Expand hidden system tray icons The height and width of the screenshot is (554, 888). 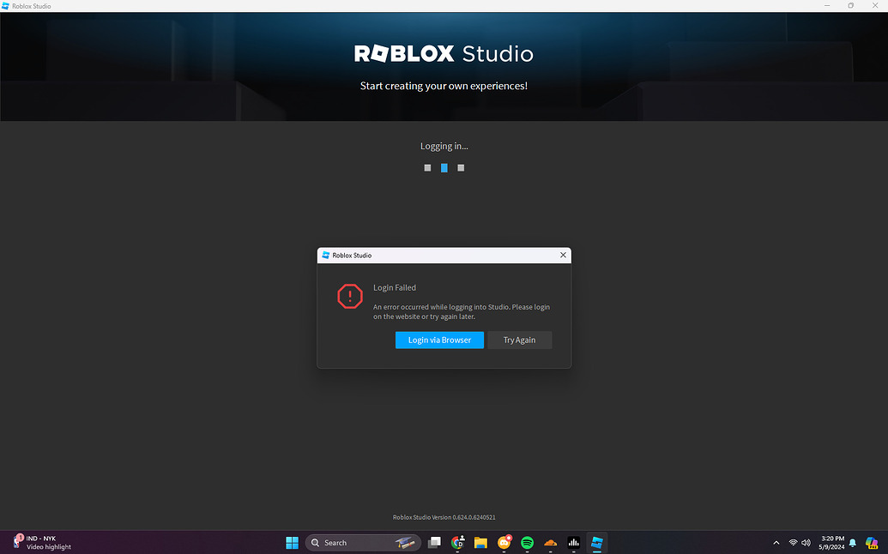(776, 542)
